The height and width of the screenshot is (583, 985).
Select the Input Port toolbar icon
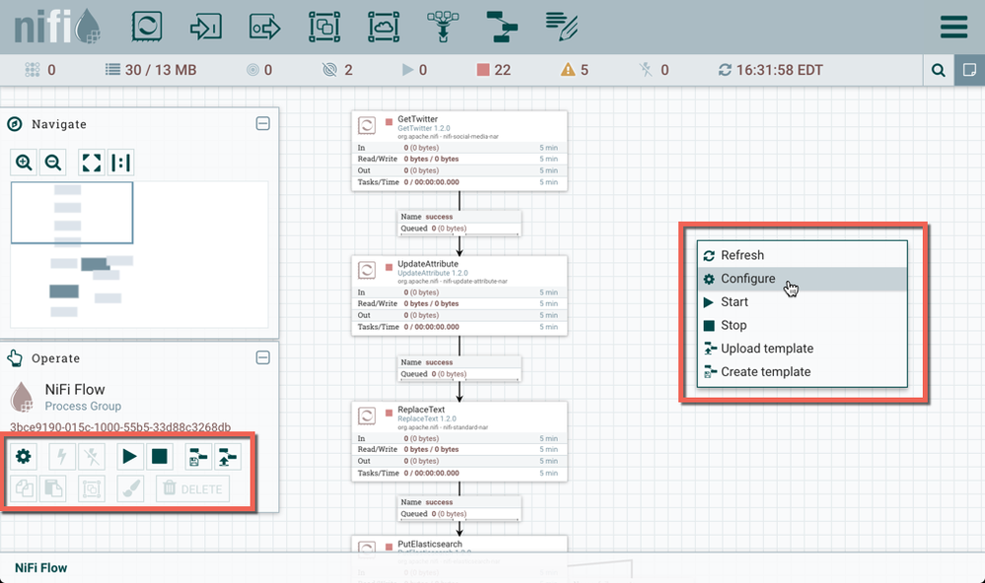[205, 27]
